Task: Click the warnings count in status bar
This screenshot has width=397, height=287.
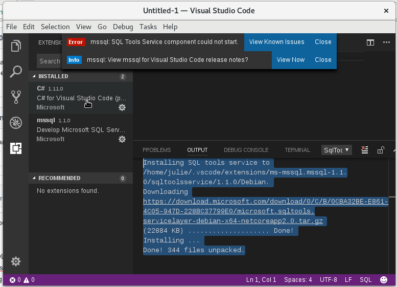Action: tap(29, 280)
